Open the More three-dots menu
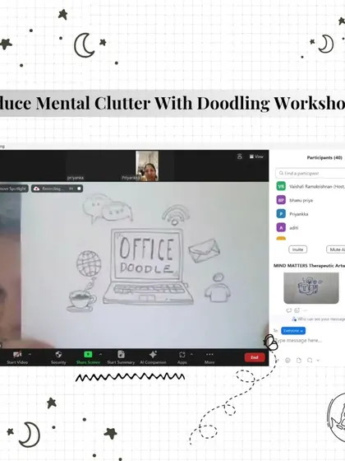The width and height of the screenshot is (345, 461). [209, 354]
